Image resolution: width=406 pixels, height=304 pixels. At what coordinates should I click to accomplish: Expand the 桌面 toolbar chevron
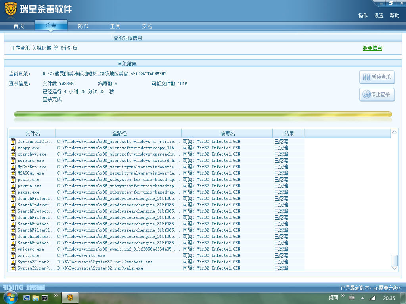[x=343, y=295]
